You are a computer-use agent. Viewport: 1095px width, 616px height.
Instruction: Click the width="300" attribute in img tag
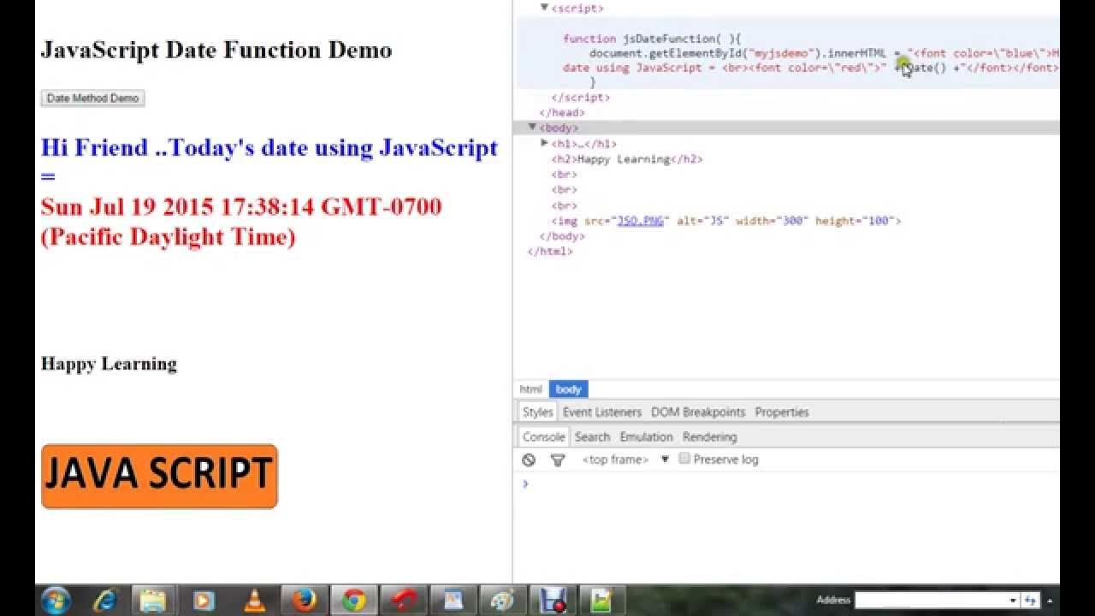[x=772, y=221]
